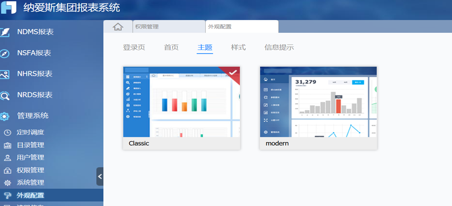
Task: Click the NHRS报表 picture icon
Action: pyautogui.click(x=5, y=75)
